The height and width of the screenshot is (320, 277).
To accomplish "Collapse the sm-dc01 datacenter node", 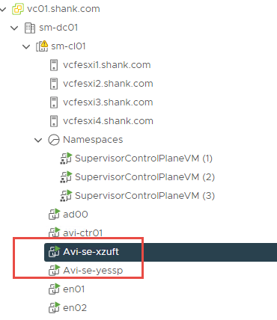I will click(14, 28).
